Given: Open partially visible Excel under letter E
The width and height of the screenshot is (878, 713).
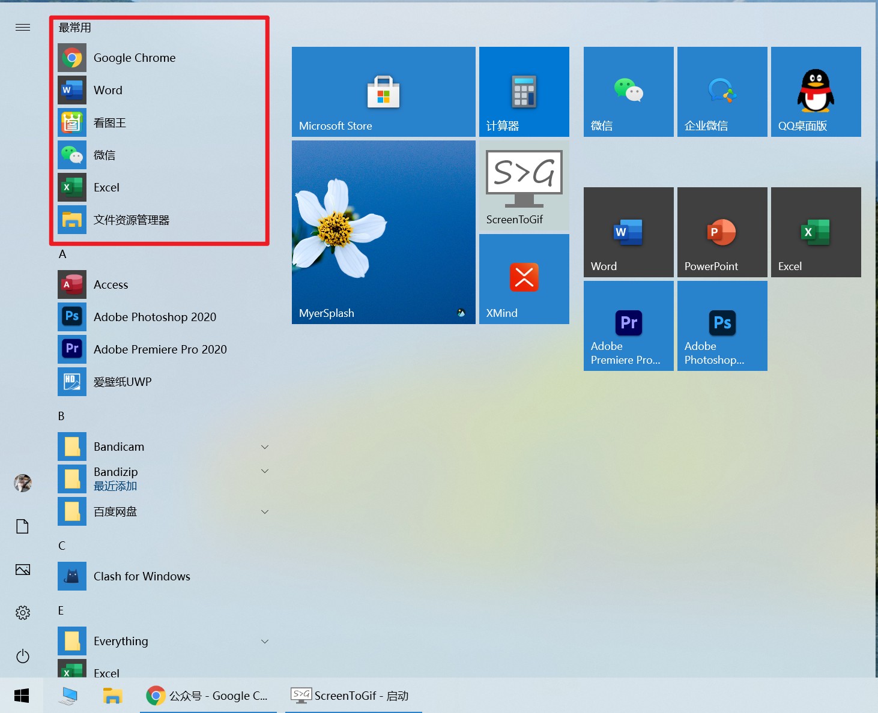Looking at the screenshot, I should tap(162, 669).
